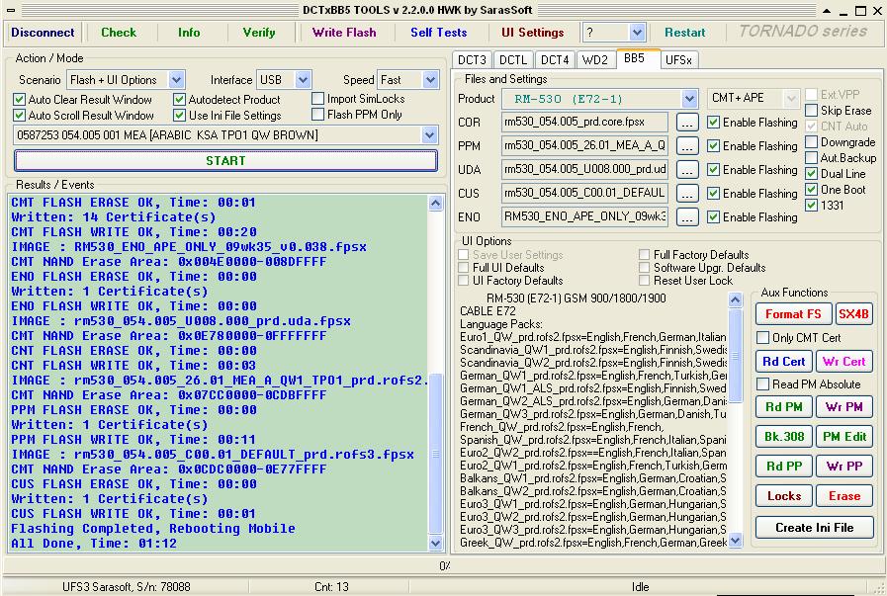Image resolution: width=887 pixels, height=596 pixels.
Task: Click the Rd Cert button
Action: click(784, 361)
